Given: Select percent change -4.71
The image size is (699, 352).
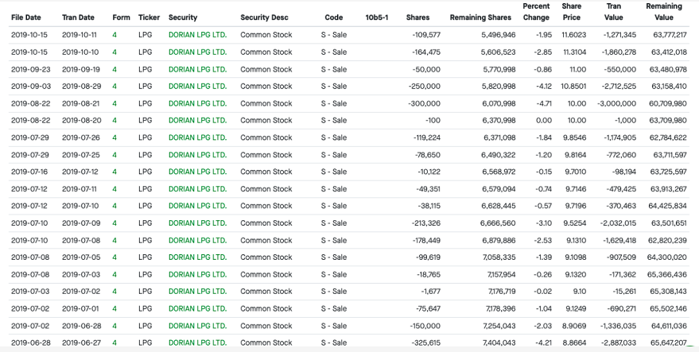Looking at the screenshot, I should (x=544, y=103).
